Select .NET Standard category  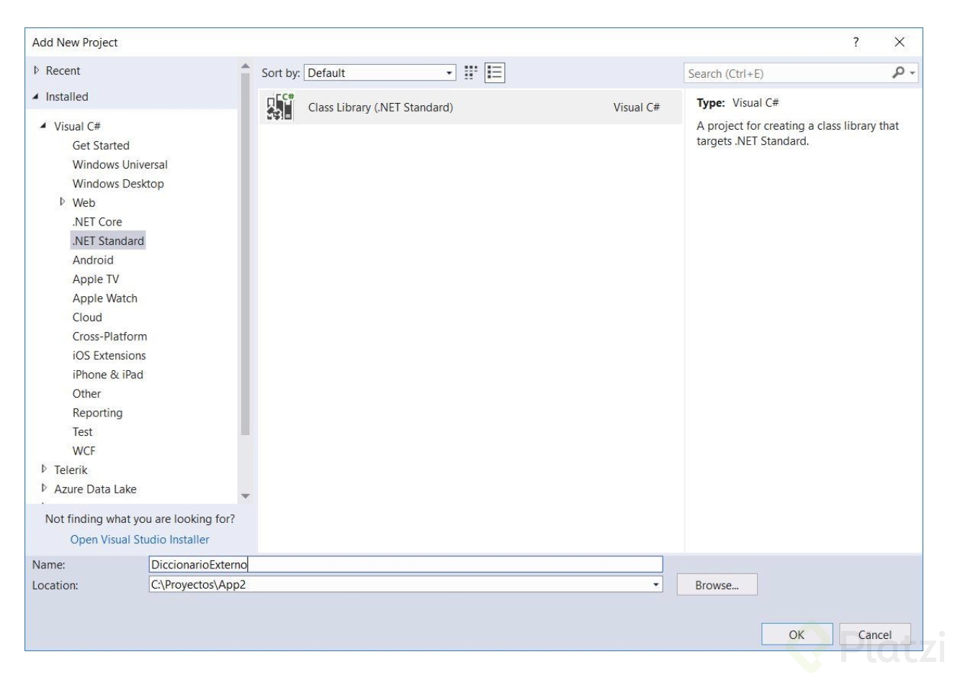[x=108, y=241]
